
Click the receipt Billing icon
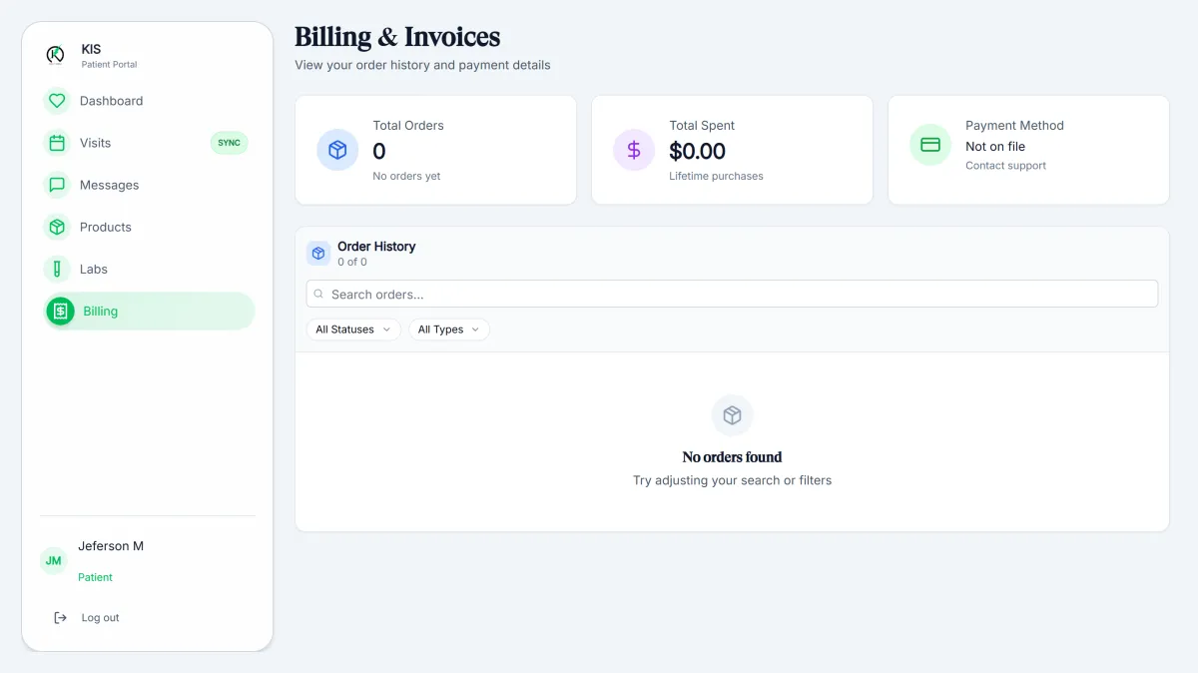click(x=60, y=312)
